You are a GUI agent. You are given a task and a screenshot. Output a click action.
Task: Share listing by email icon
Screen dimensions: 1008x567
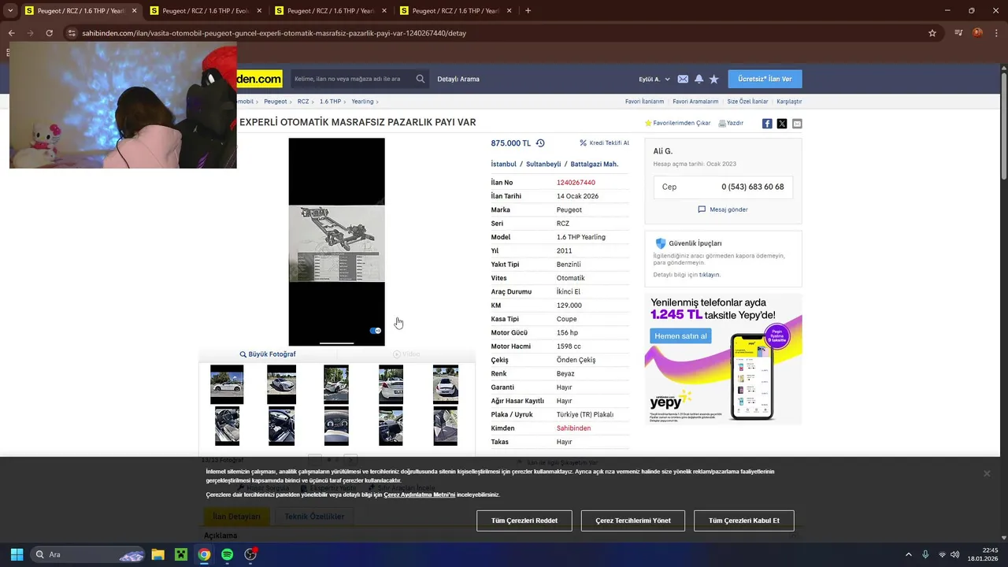(797, 124)
